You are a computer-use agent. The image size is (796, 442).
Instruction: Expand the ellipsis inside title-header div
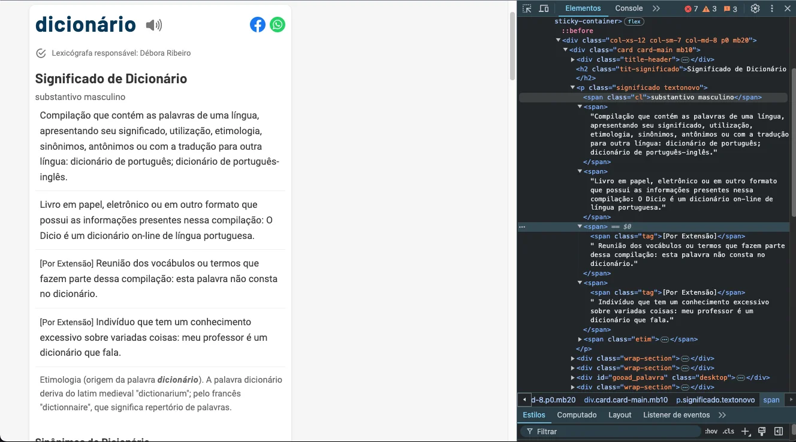click(x=685, y=60)
